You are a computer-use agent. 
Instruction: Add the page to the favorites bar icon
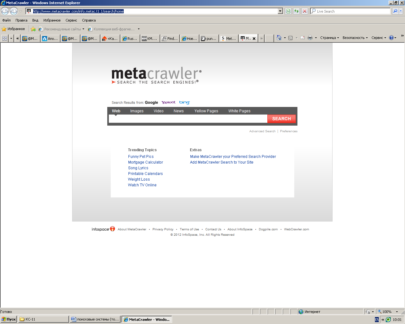click(33, 29)
